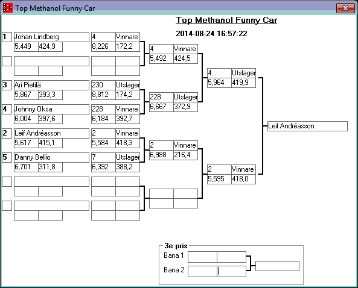This screenshot has width=358, height=288.
Task: Click the 5,964 final time cell
Action: [219, 83]
